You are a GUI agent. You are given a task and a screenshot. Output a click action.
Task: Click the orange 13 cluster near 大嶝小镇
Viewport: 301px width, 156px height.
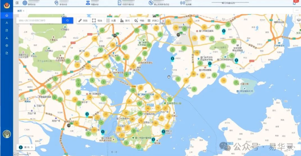pyautogui.click(x=223, y=80)
